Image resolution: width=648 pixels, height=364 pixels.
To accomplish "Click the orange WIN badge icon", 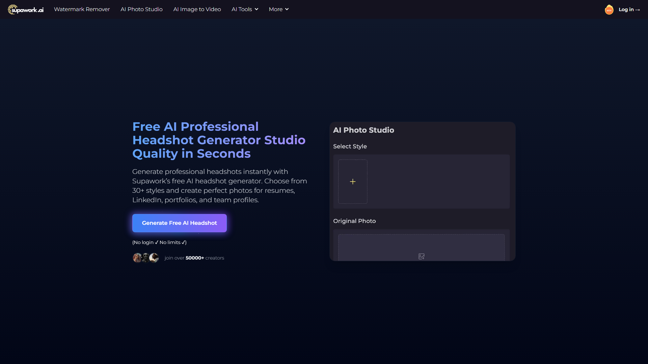I will click(609, 10).
